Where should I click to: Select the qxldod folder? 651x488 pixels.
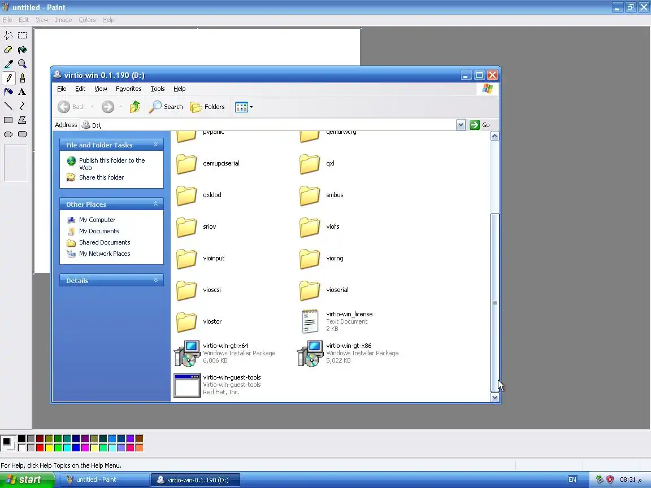pos(198,195)
